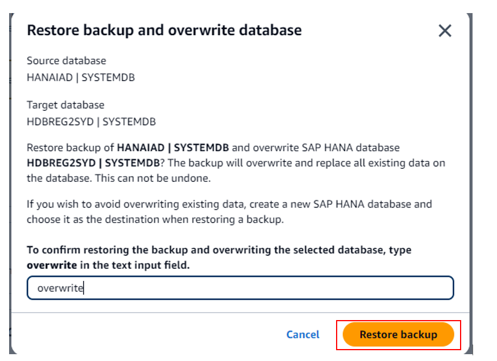Select the source value HANAIAD | SYSTEMDB

click(81, 77)
